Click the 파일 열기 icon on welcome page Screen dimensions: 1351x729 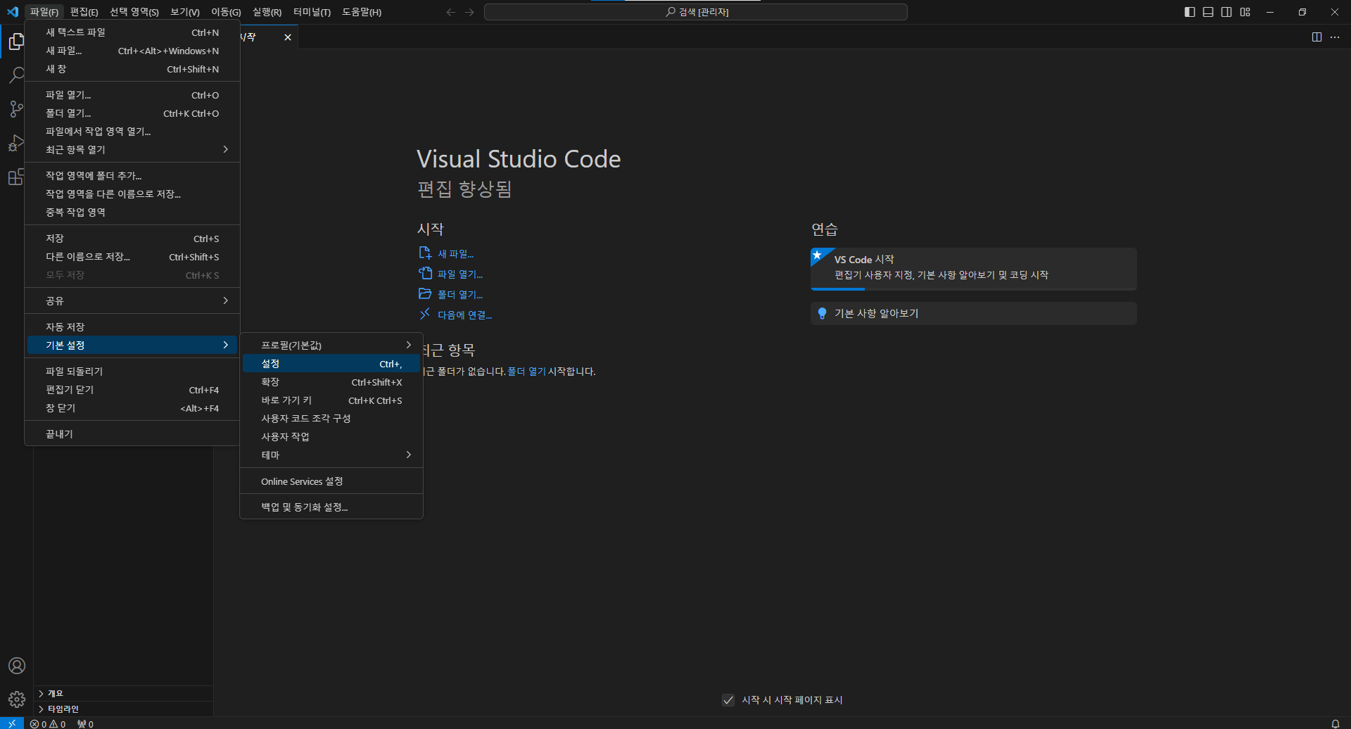425,274
